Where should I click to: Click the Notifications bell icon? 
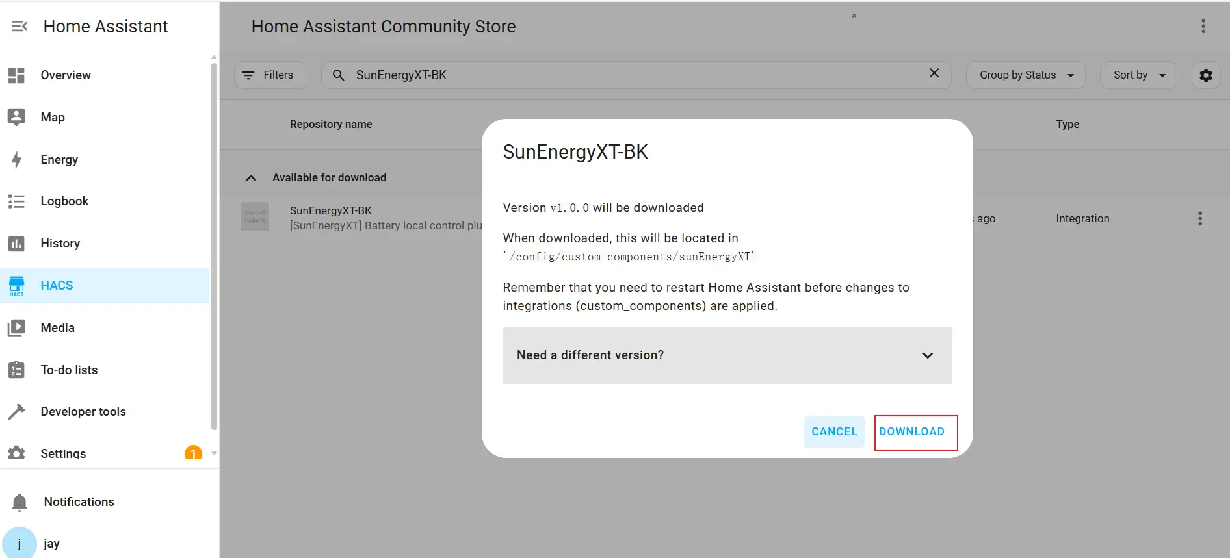(x=20, y=502)
